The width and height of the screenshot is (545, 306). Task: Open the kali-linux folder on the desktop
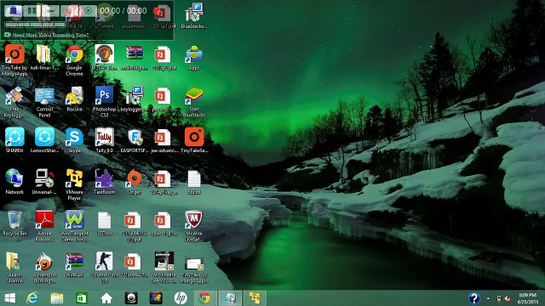[43, 57]
